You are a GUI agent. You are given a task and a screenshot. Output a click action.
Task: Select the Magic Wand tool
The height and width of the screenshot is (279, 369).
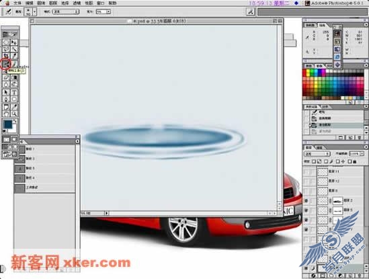tap(14, 49)
